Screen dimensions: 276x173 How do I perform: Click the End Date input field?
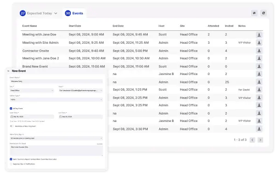click(x=80, y=117)
